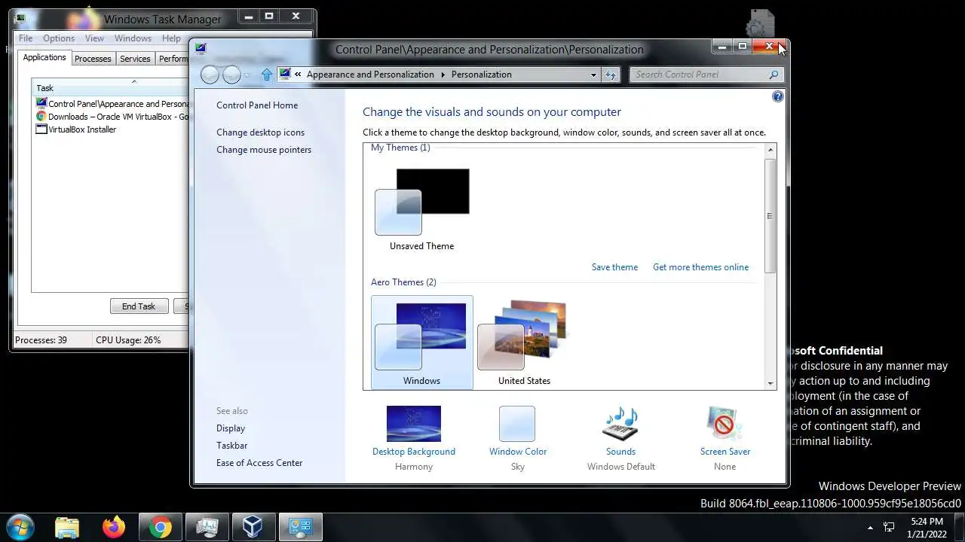
Task: Click the Personalization window title icon
Action: click(201, 49)
